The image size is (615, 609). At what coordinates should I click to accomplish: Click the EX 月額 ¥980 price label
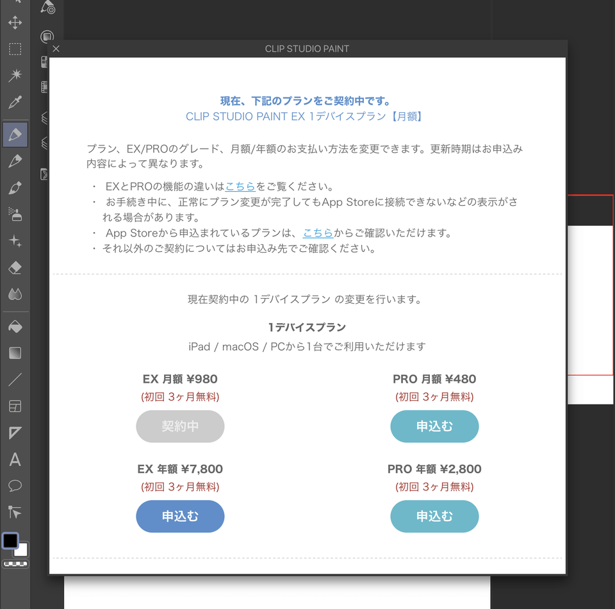click(x=180, y=379)
